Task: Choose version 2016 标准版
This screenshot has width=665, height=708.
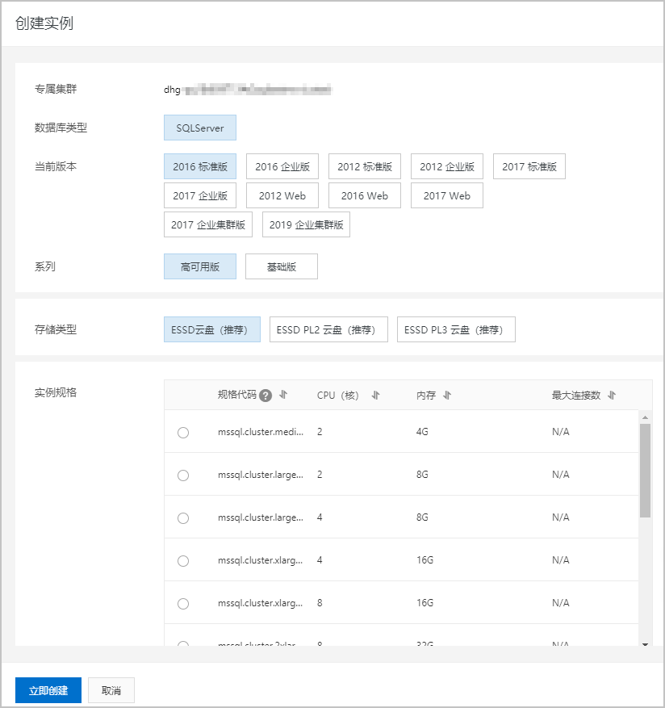Action: [200, 166]
